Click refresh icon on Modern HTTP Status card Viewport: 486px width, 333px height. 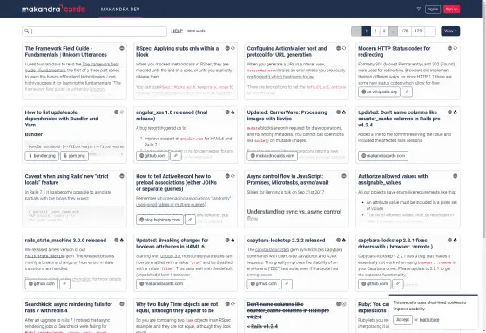coord(455,48)
